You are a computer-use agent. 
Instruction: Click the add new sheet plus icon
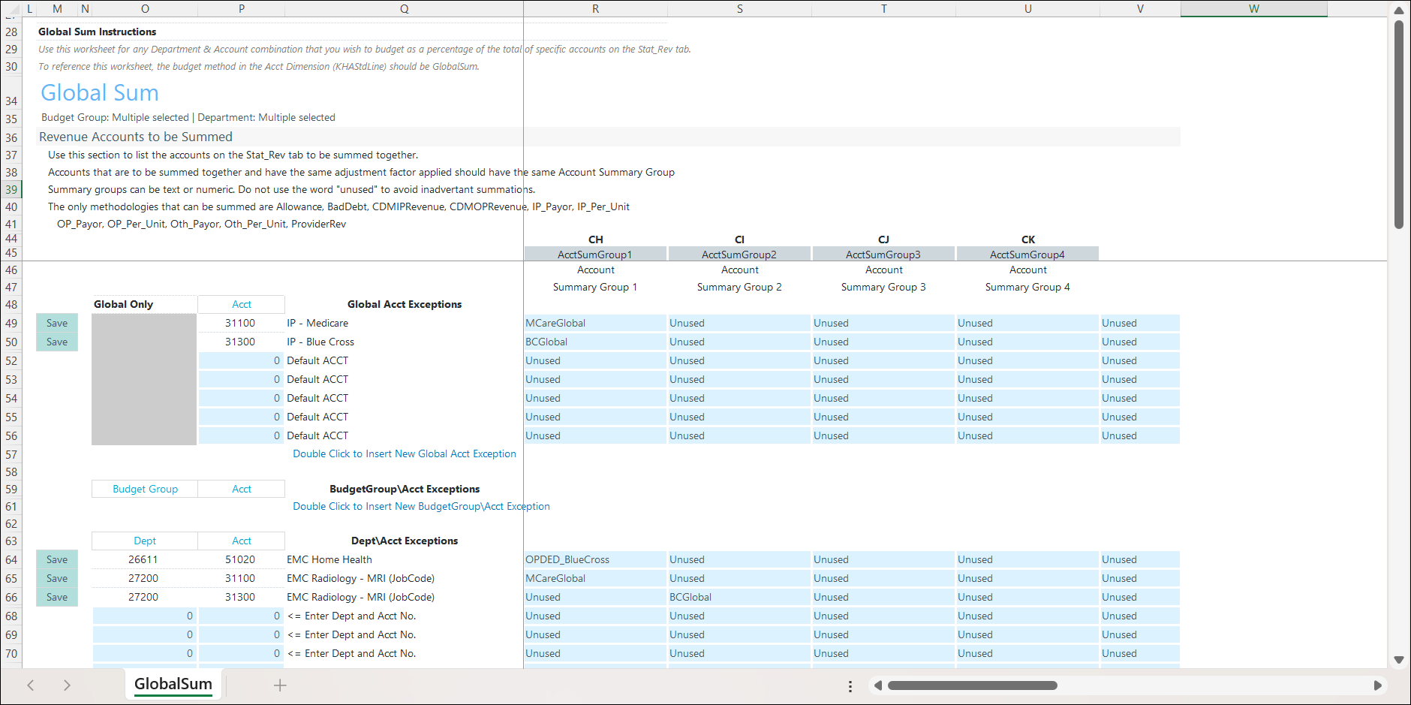[280, 685]
